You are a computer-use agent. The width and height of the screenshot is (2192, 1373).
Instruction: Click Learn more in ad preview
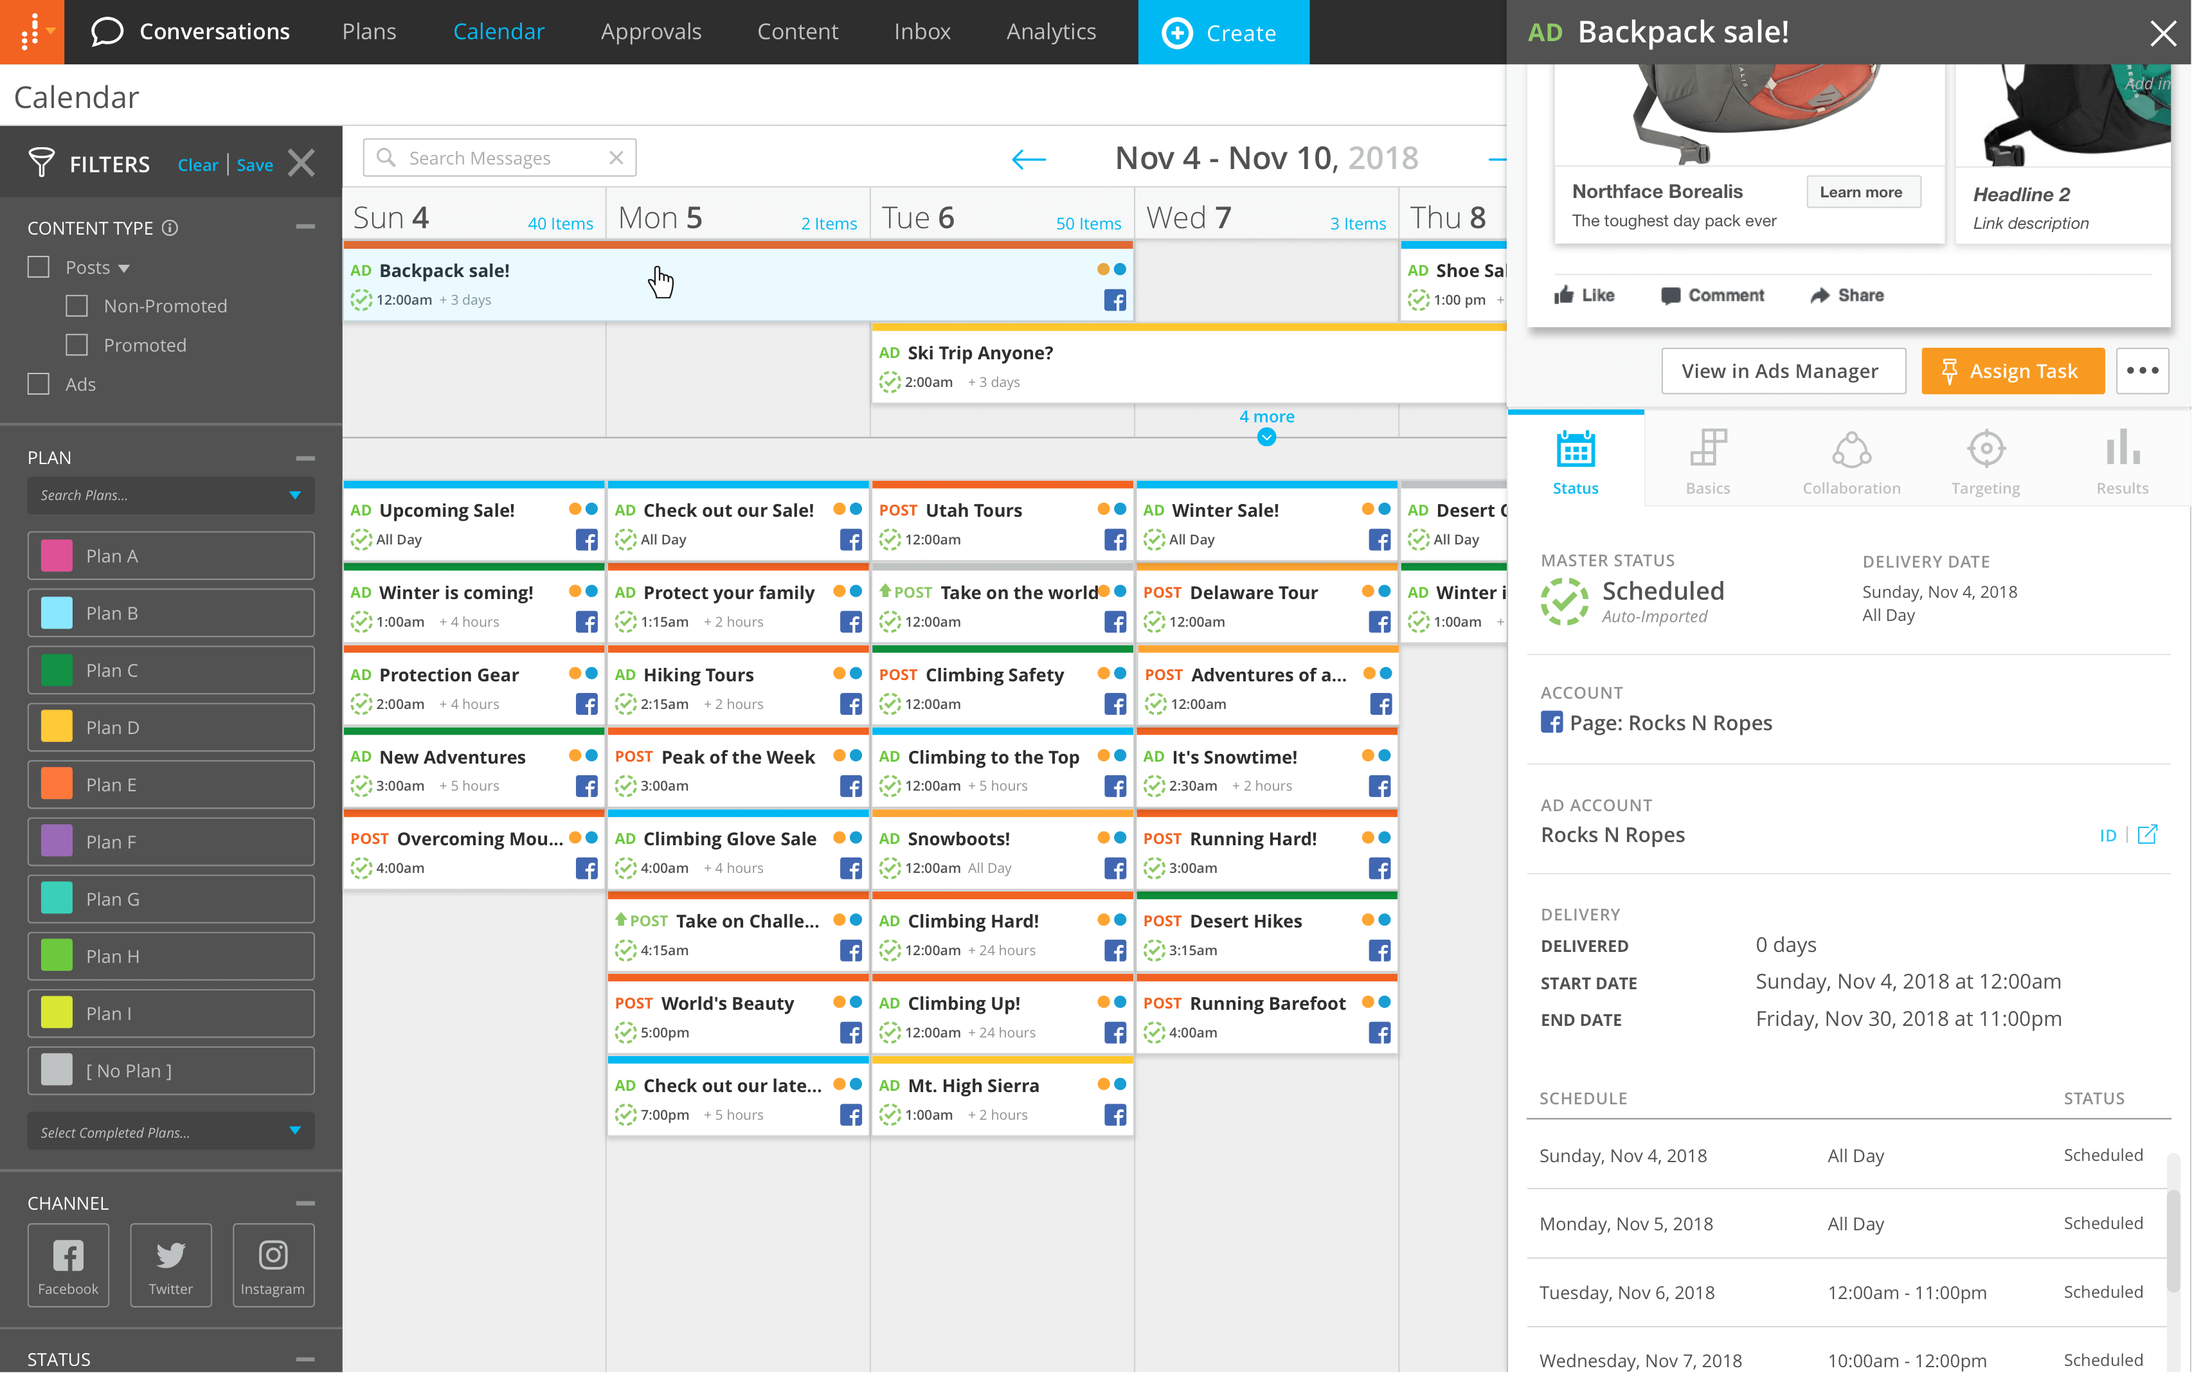pyautogui.click(x=1862, y=192)
